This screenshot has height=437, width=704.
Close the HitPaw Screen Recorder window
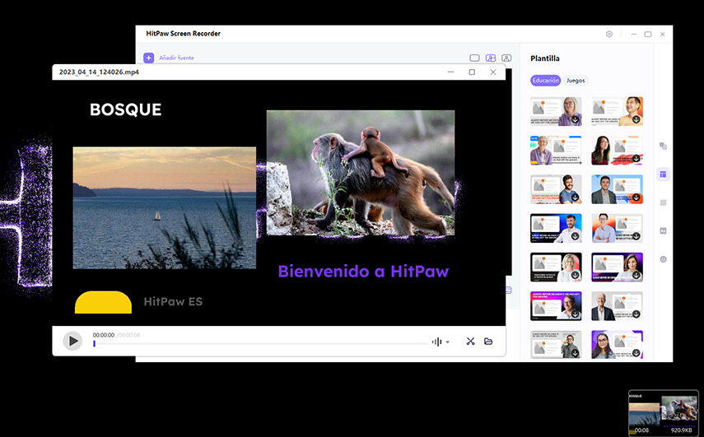(662, 34)
